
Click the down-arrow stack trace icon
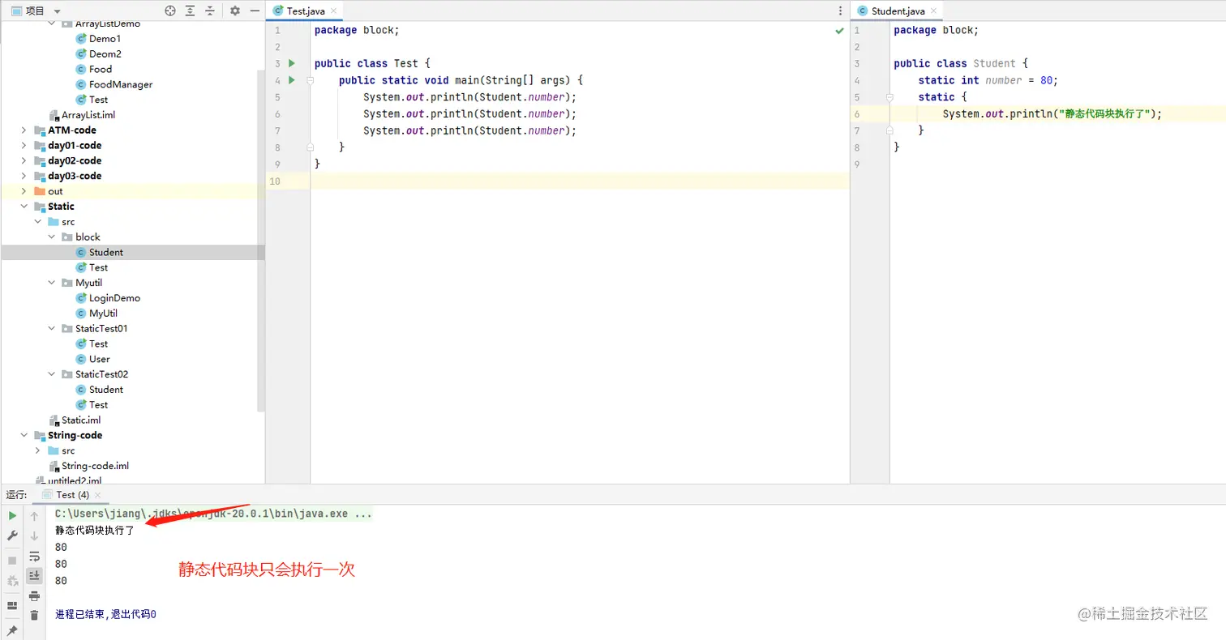34,535
